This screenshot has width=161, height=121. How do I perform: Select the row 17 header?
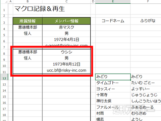(4, 108)
